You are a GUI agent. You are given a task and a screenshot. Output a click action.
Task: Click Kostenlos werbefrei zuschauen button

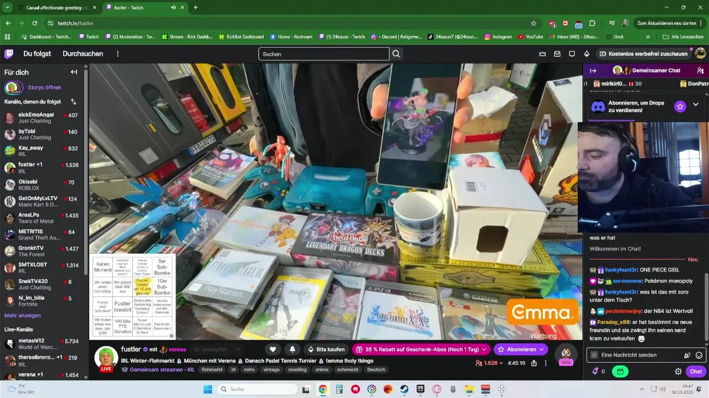click(x=644, y=54)
